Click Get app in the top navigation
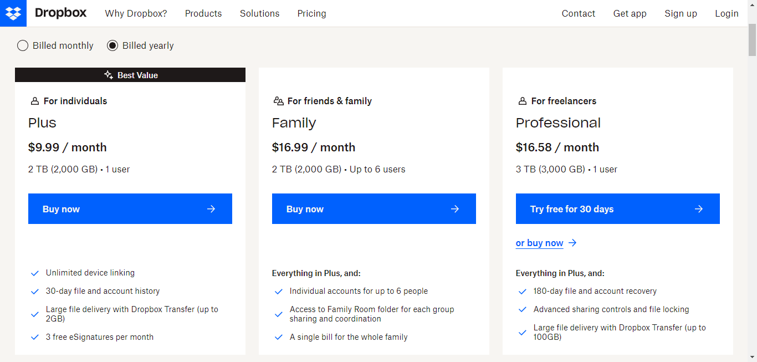This screenshot has height=362, width=757. coord(630,13)
